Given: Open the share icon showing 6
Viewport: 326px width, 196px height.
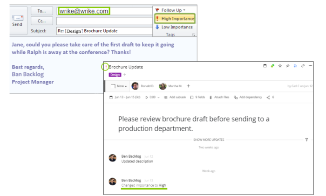Looking at the screenshot, I should [270, 97].
